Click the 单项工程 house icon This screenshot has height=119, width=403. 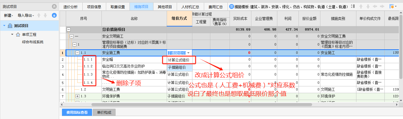point(18,35)
